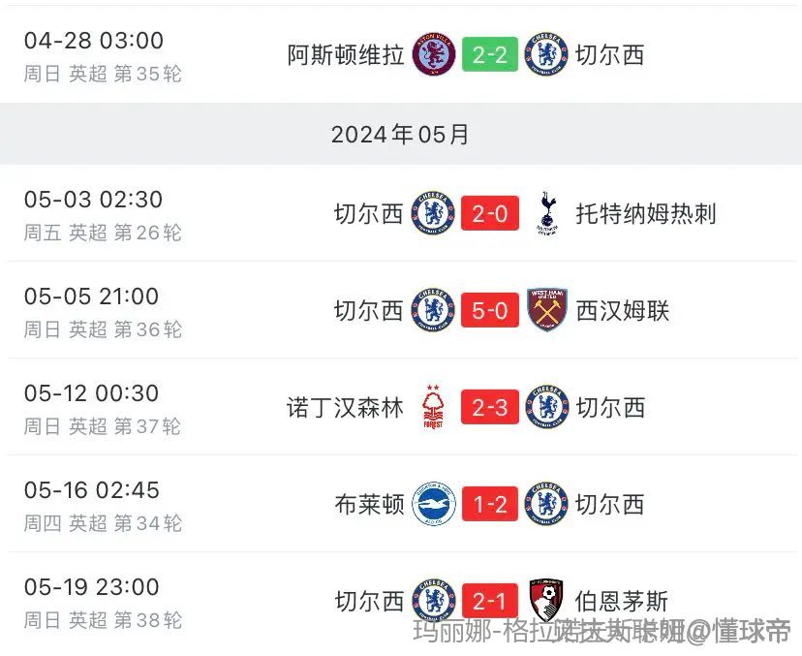Click the West Ham United crest

[x=546, y=310]
